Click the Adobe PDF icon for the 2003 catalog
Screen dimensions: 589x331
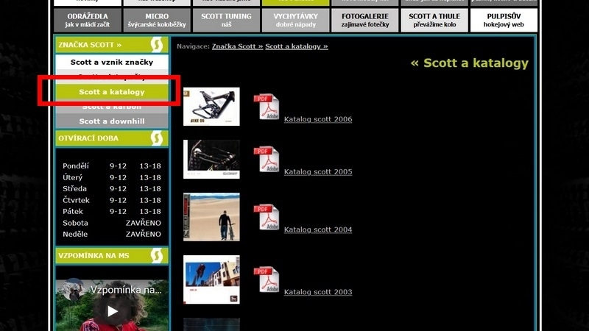(266, 280)
